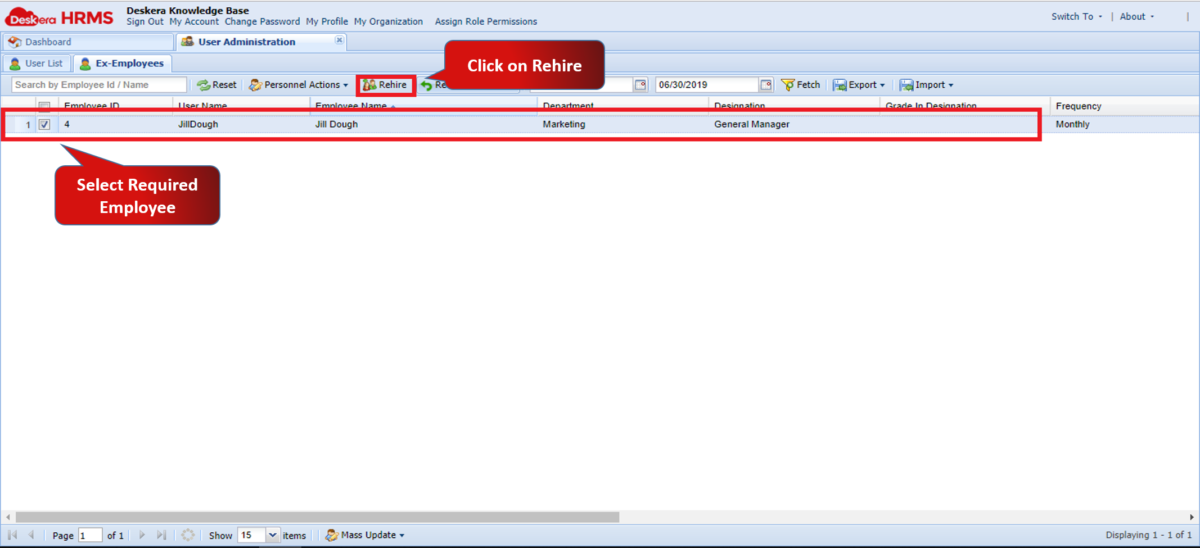Click the page number input field
Viewport: 1200px width, 548px height.
(x=90, y=535)
